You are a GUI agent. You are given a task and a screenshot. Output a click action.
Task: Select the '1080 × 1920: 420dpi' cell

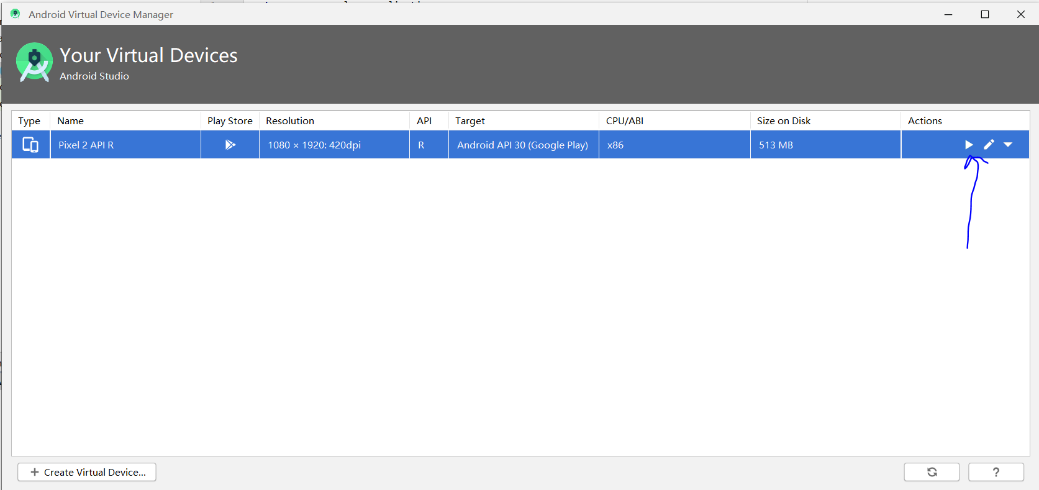334,145
